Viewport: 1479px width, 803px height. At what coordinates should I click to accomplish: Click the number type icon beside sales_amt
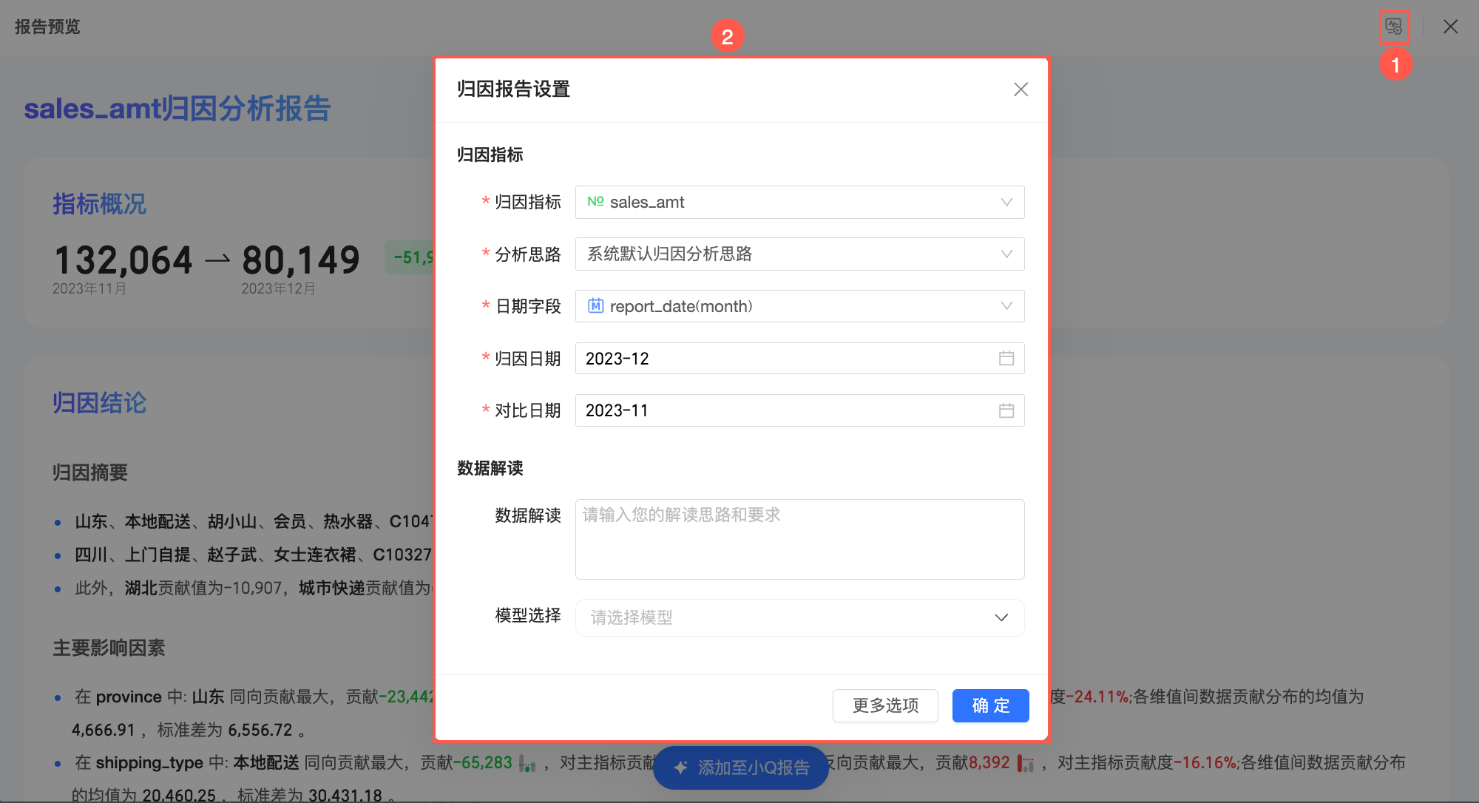595,202
